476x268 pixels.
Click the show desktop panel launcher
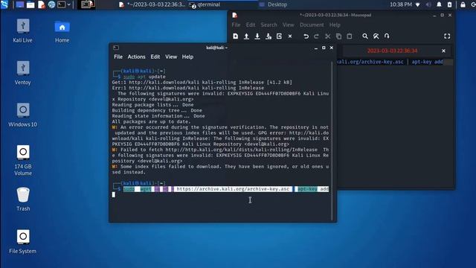coord(20,4)
